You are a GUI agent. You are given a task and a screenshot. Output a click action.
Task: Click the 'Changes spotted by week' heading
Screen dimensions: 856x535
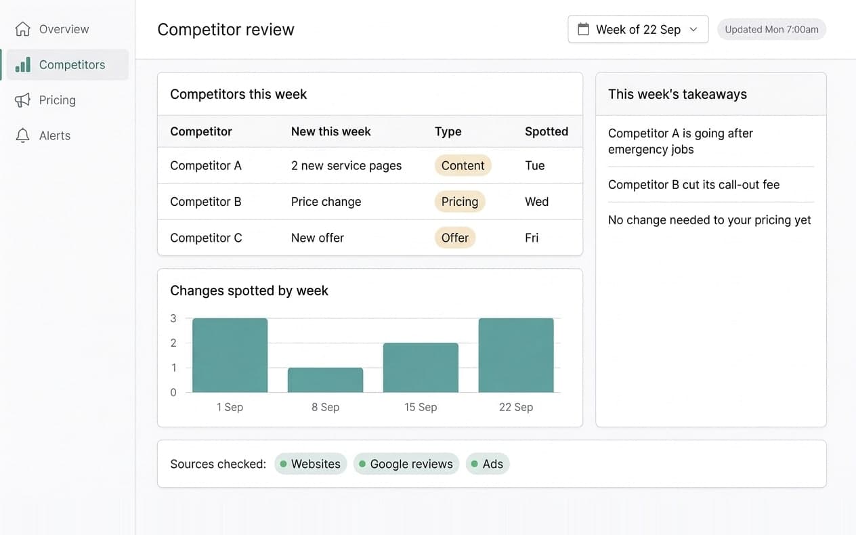tap(249, 291)
